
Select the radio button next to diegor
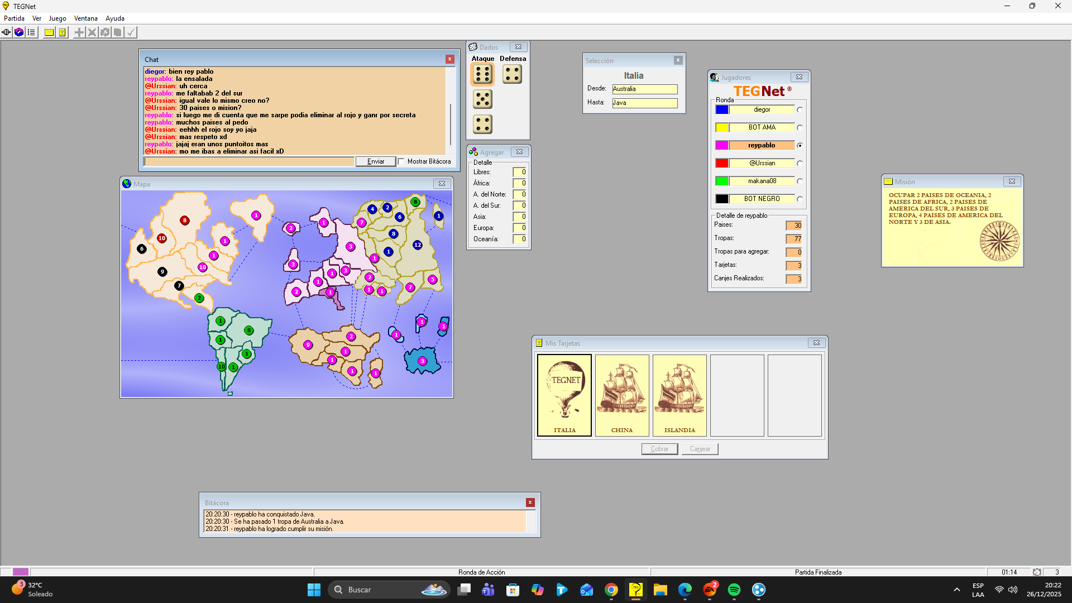[x=800, y=110]
